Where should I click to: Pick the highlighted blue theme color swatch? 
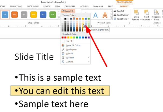coord(74,19)
